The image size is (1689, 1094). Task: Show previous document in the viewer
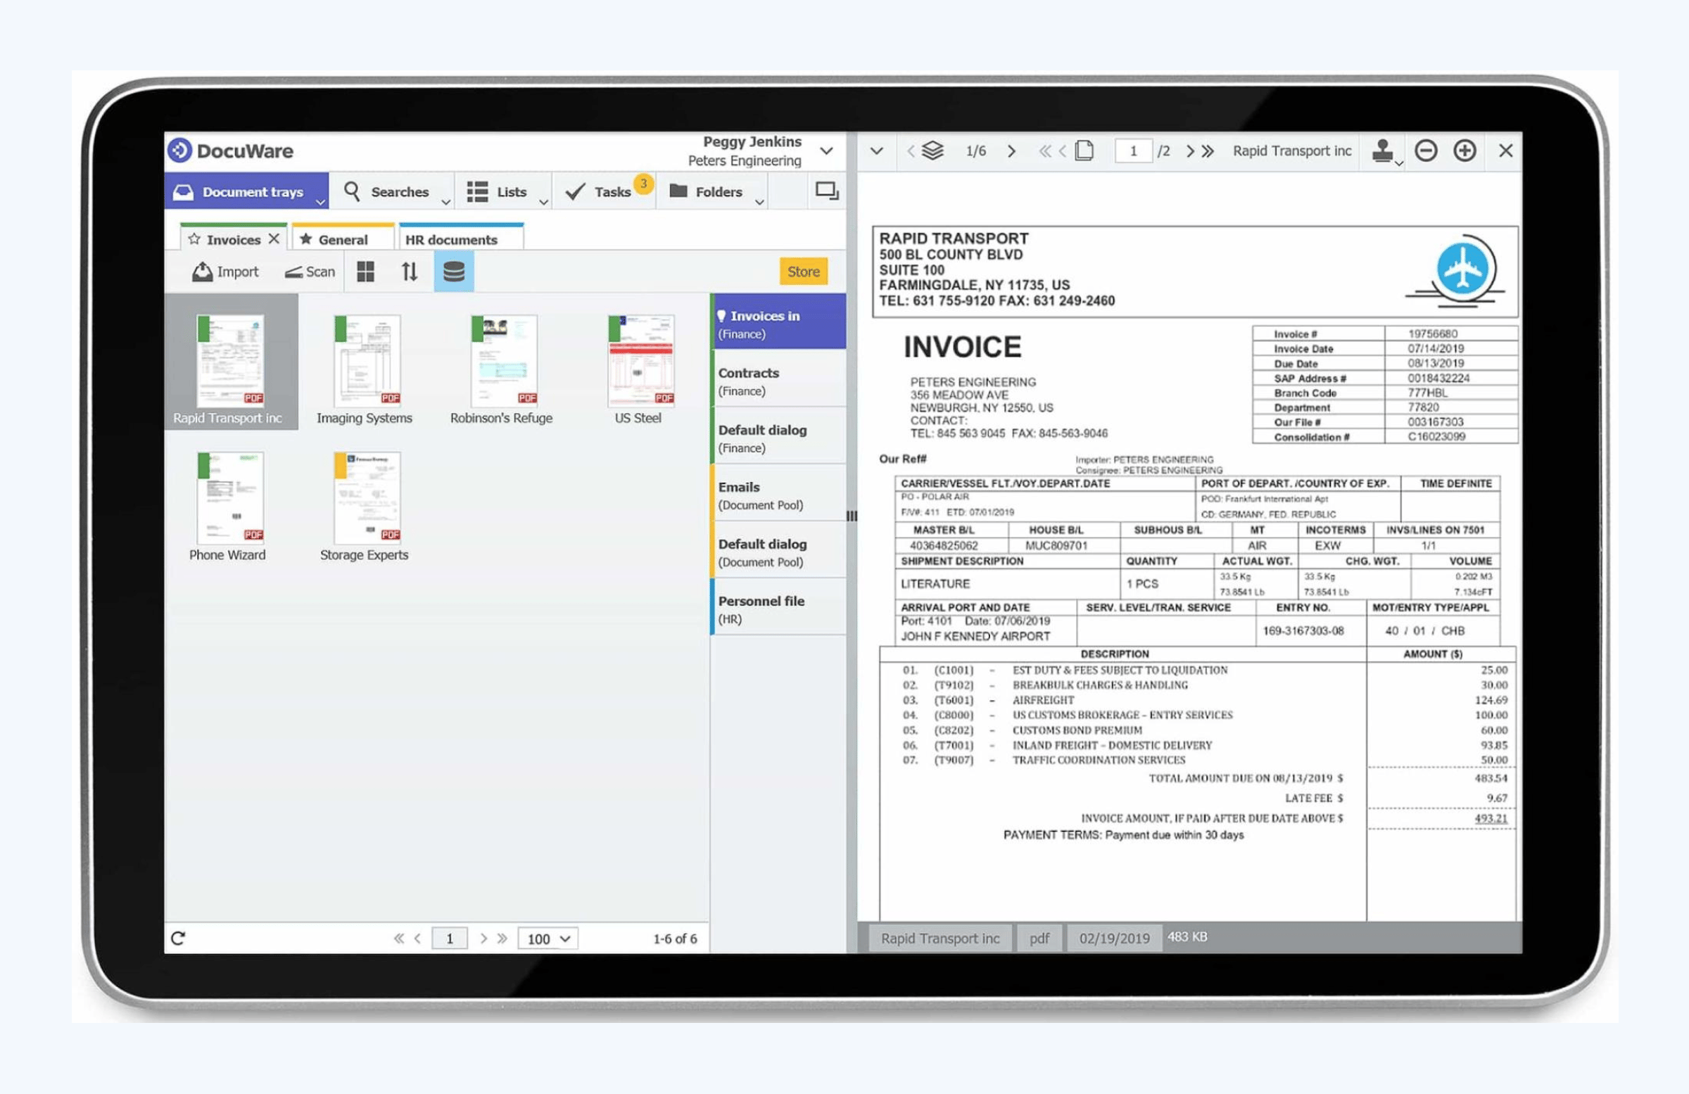[x=911, y=151]
